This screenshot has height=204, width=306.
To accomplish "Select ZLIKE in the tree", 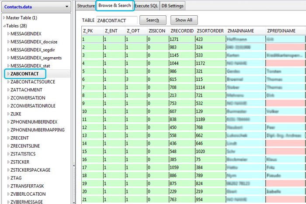I will pyautogui.click(x=16, y=114).
